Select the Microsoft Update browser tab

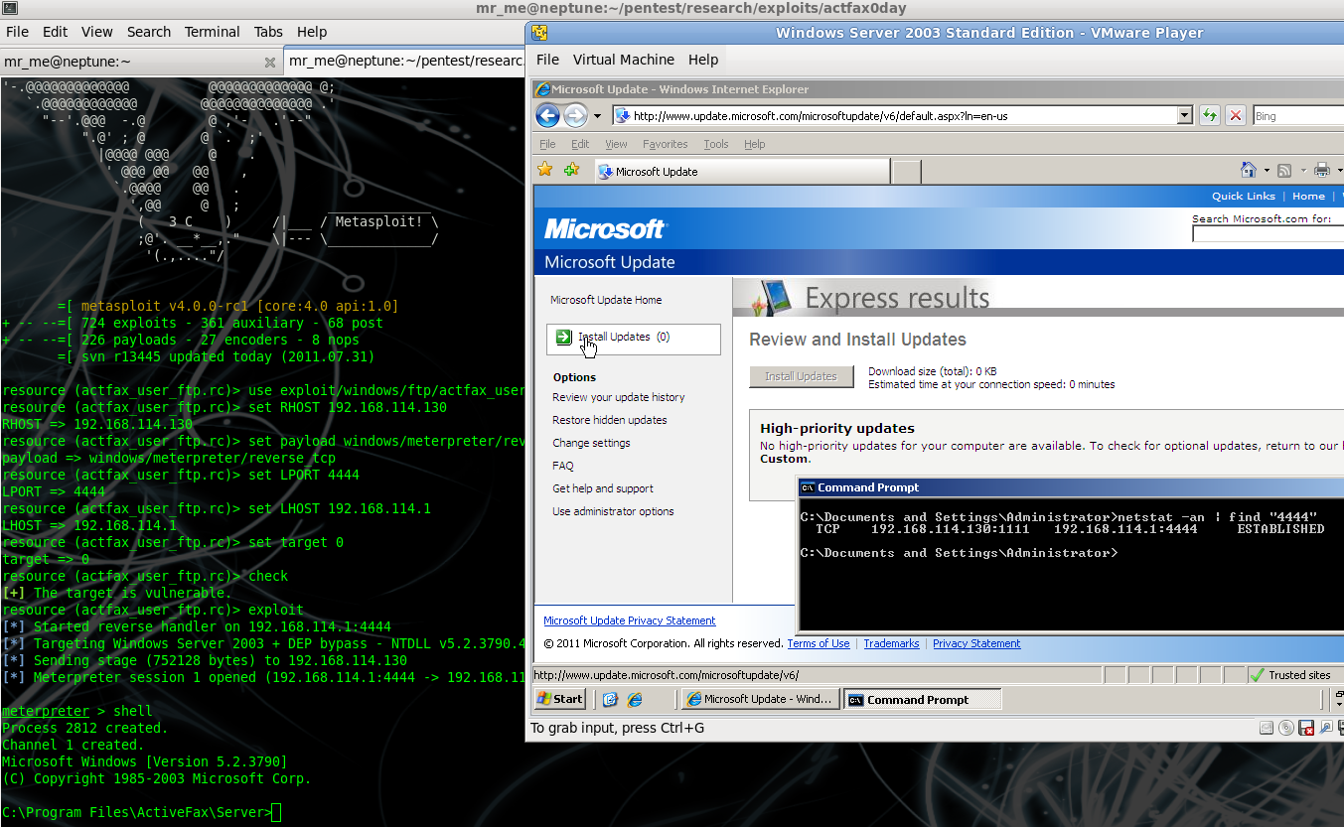tap(742, 172)
